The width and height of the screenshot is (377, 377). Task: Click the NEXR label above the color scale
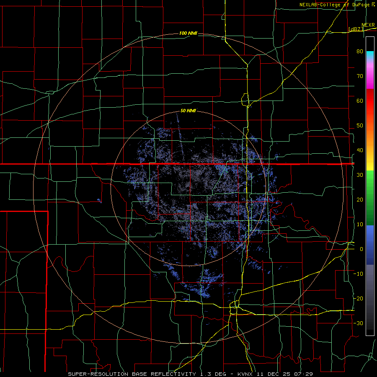[368, 25]
